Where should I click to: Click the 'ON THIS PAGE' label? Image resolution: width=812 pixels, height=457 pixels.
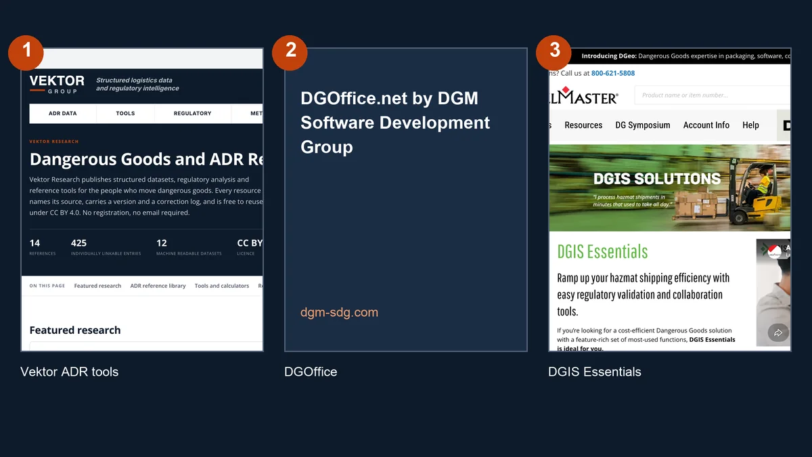click(47, 286)
